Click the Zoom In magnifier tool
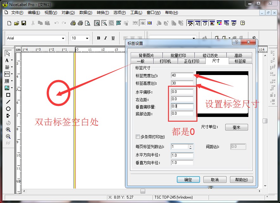Viewport: 280px width, 203px height. 8,130
